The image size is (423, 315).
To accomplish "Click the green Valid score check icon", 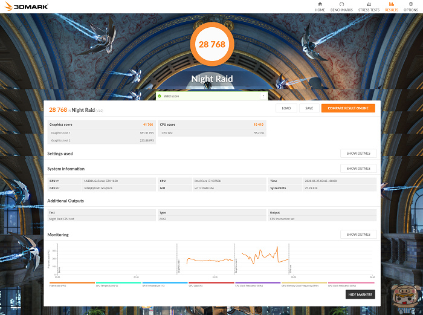I will 160,96.
